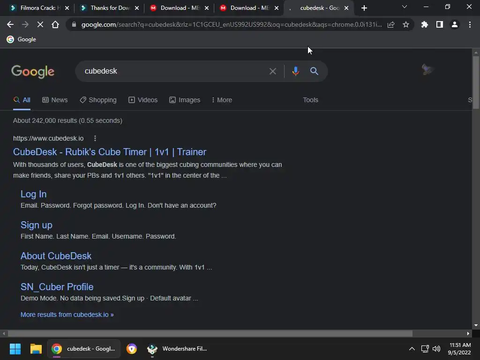Start voice search with the microphone icon

(295, 71)
